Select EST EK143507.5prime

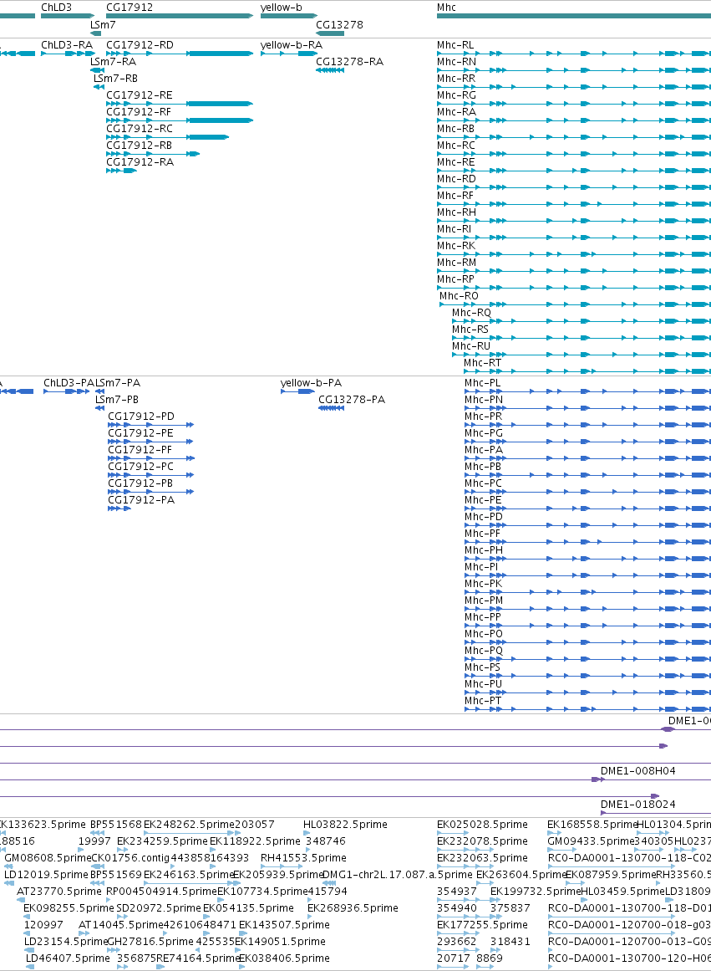click(x=284, y=925)
